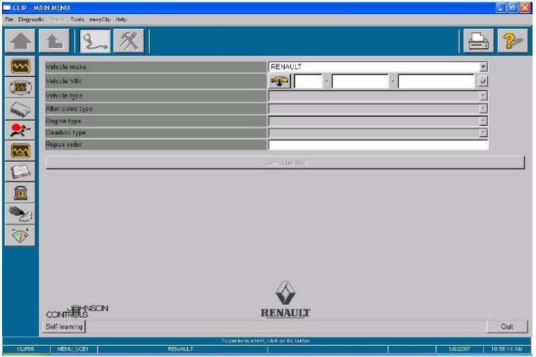Click the VIN validation checkmark box
This screenshot has width=536, height=357.
tap(482, 81)
